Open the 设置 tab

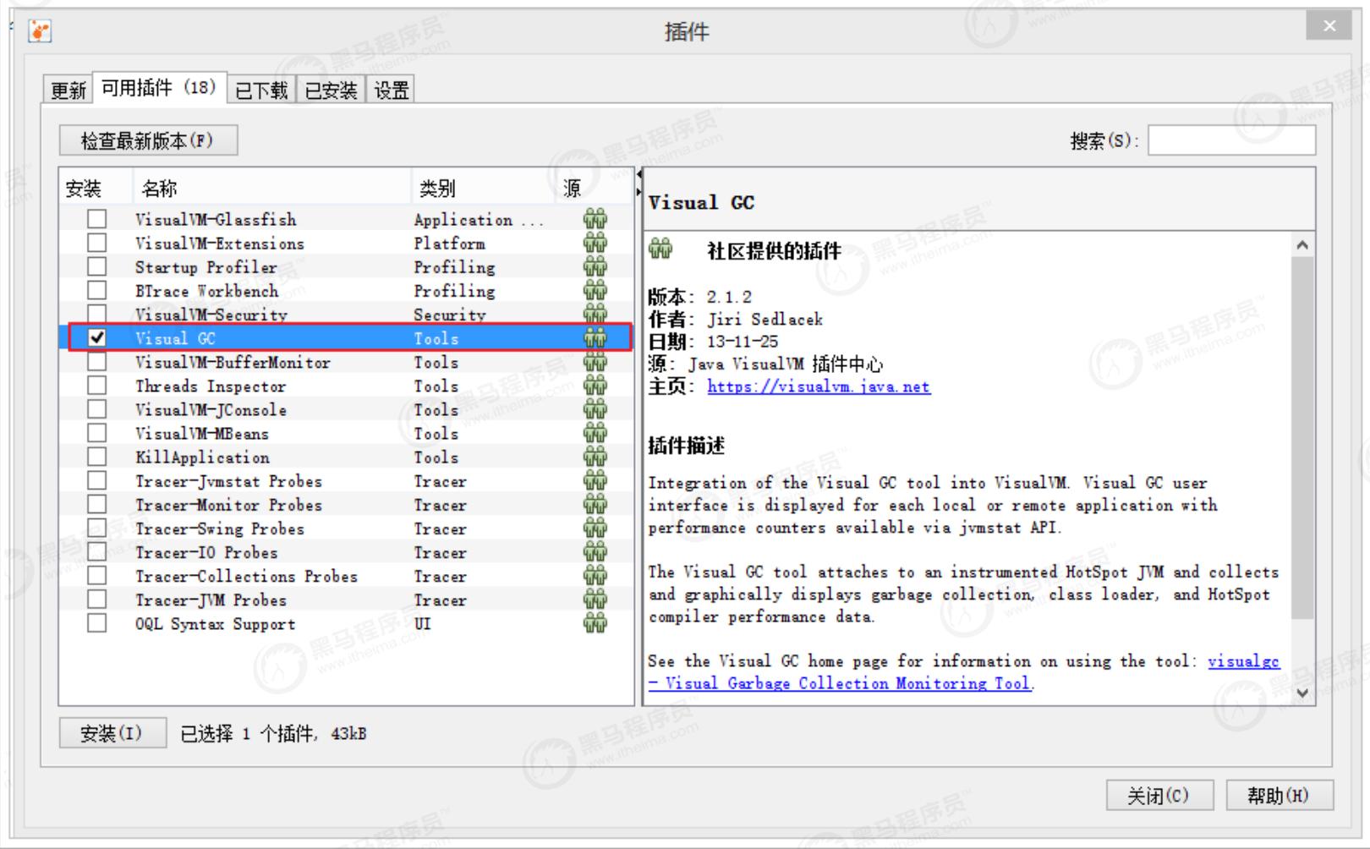(391, 90)
